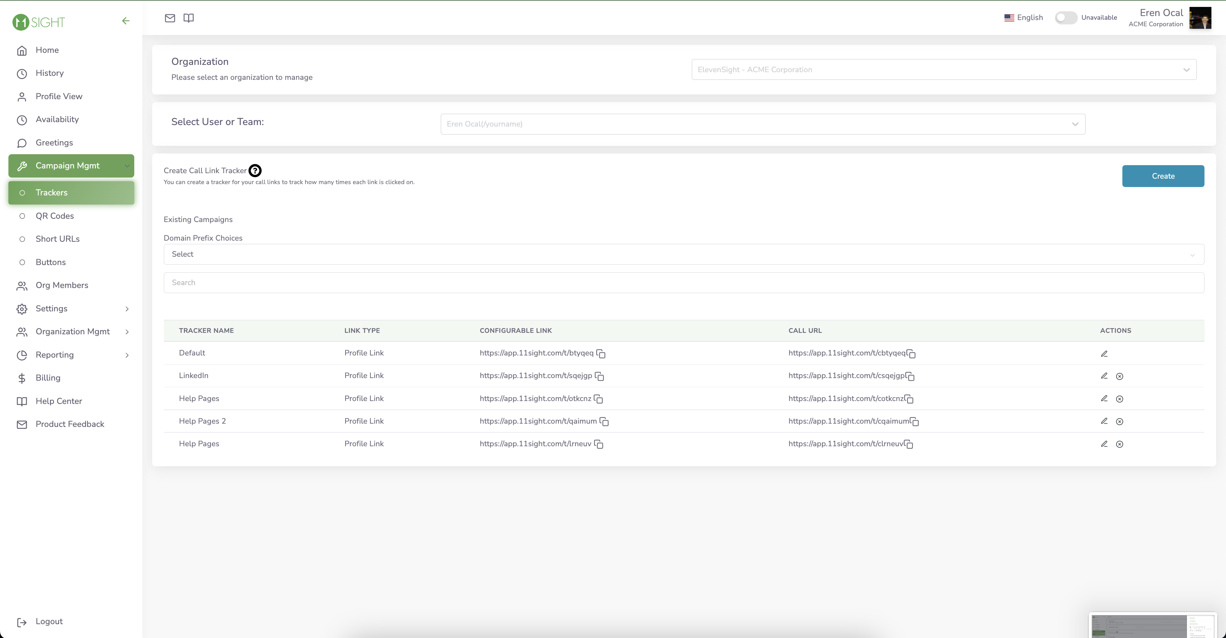The width and height of the screenshot is (1226, 638).
Task: Click TRACKER NAME column header
Action: (x=206, y=330)
